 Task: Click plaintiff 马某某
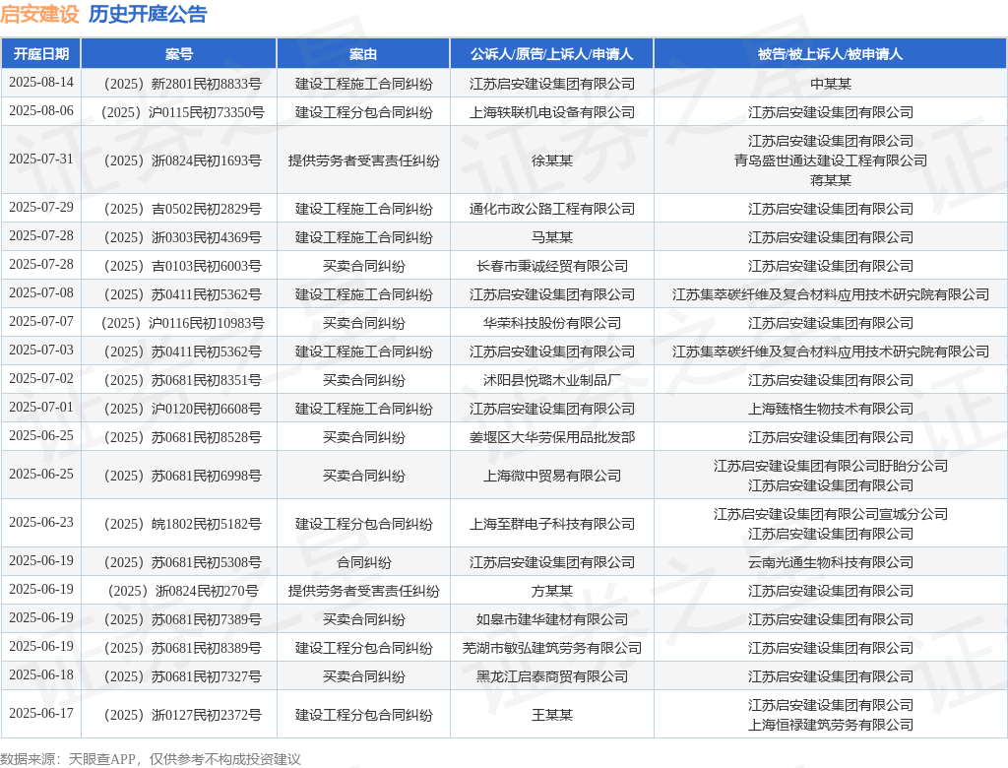[x=552, y=237]
